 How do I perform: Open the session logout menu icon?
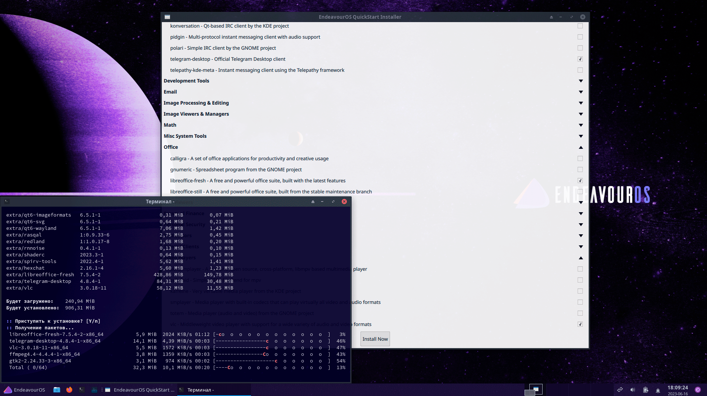tap(698, 390)
